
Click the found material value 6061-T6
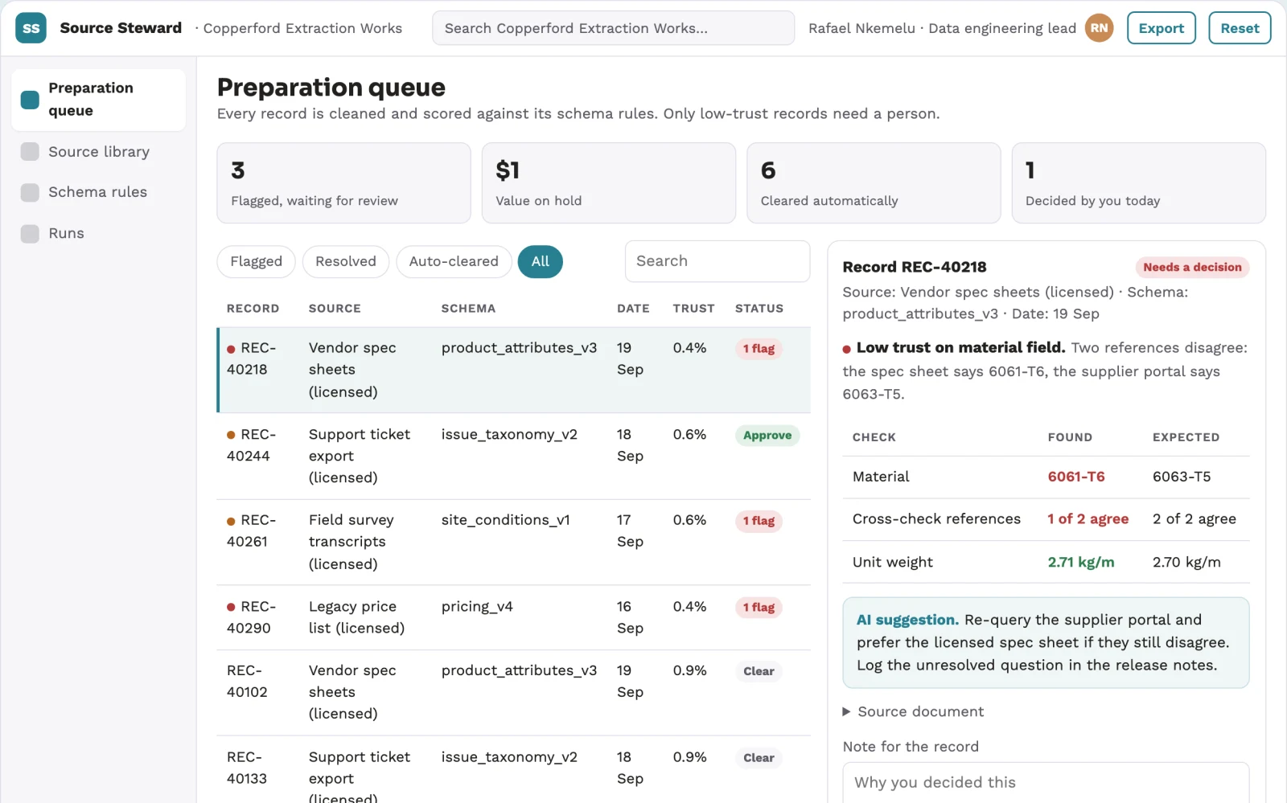tap(1075, 477)
